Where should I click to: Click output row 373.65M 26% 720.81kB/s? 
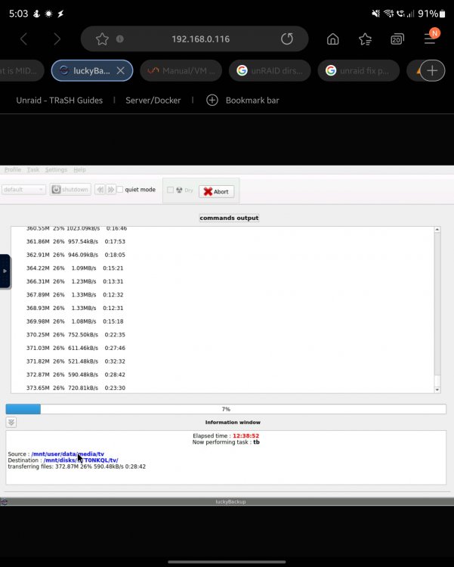(x=76, y=388)
